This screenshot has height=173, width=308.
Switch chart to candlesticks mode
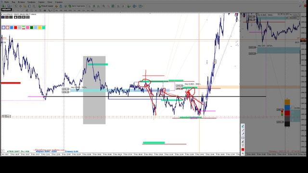click(x=94, y=6)
